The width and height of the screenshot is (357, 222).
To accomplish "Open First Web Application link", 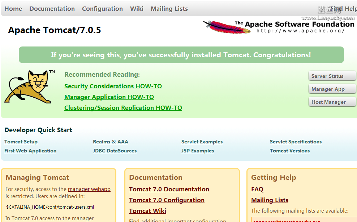I will pyautogui.click(x=30, y=151).
